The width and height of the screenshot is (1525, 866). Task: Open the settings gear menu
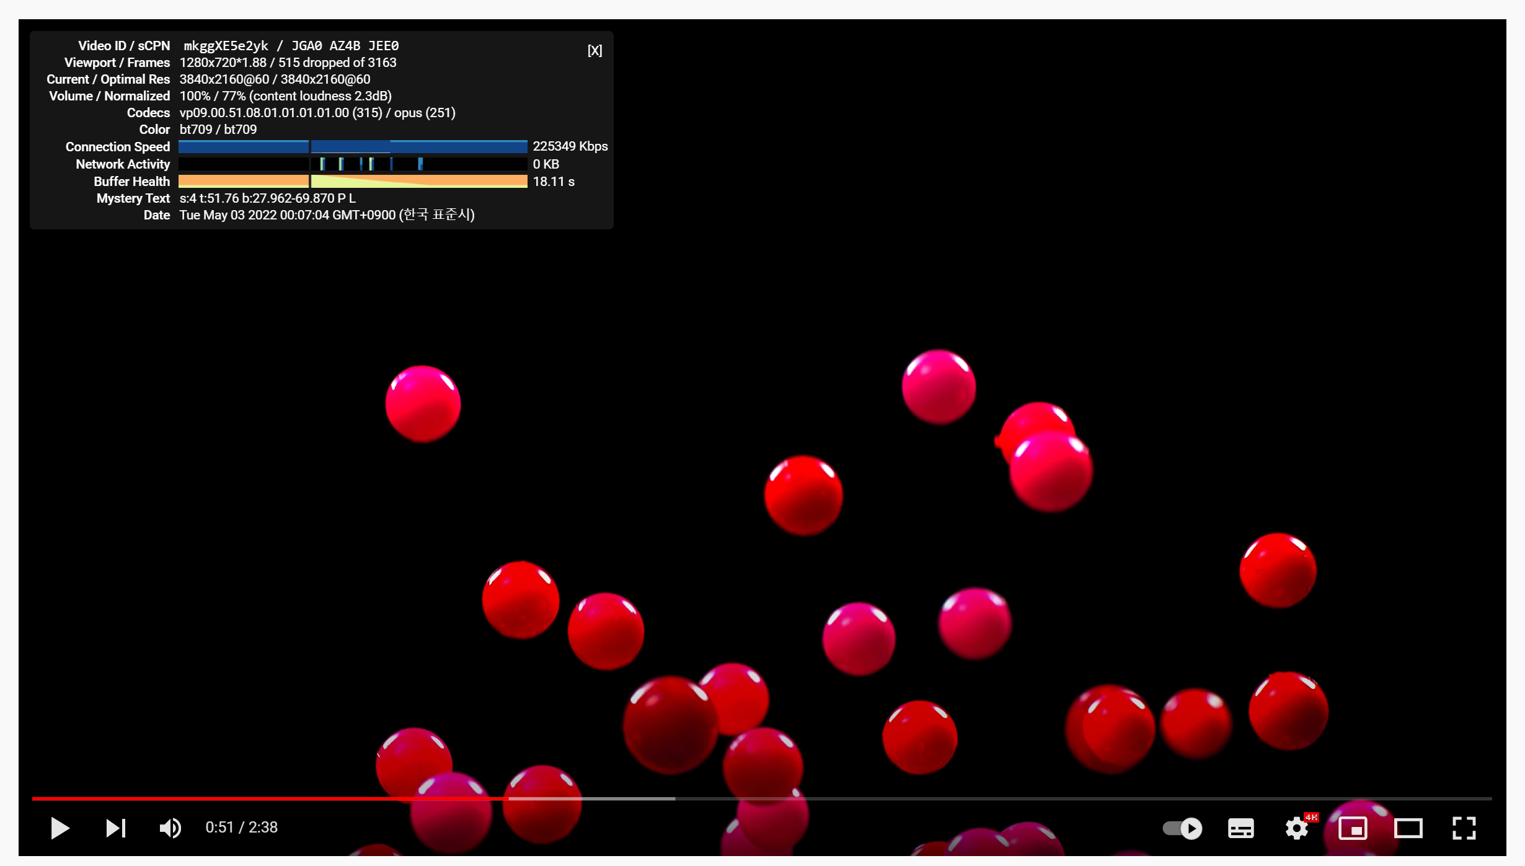(x=1296, y=829)
